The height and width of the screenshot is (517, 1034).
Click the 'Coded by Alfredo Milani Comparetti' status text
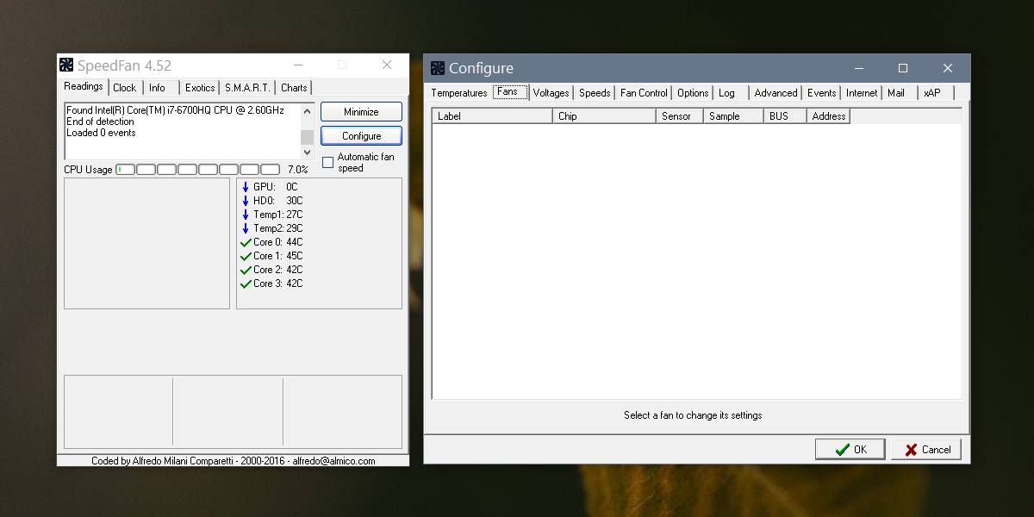(x=234, y=461)
